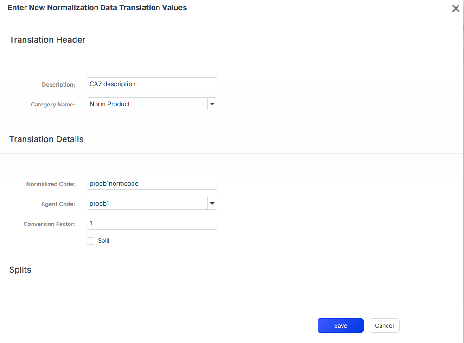Select the Norm Product combo box text
Image resolution: width=464 pixels, height=343 pixels.
[x=147, y=104]
